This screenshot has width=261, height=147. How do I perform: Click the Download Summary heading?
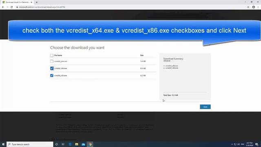173,59
